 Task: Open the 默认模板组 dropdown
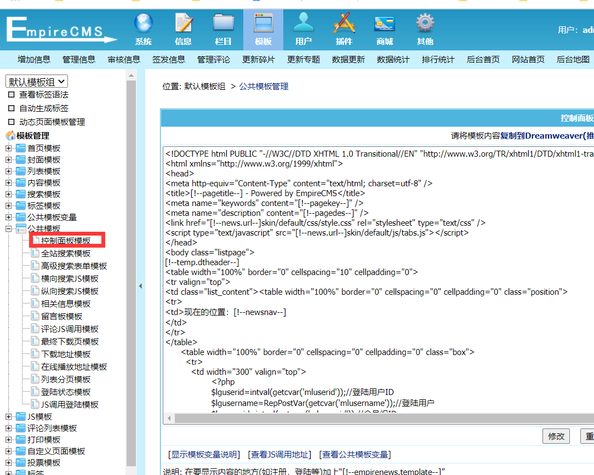[x=37, y=82]
